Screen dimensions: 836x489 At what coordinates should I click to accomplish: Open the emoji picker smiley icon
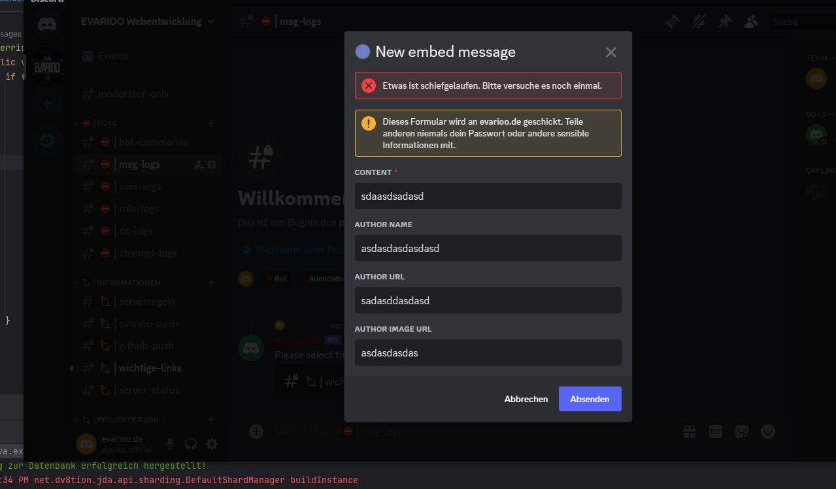768,431
